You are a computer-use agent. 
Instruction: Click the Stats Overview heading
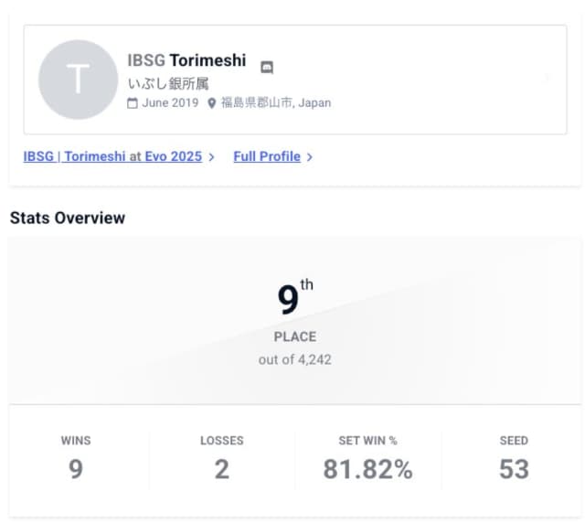(x=68, y=218)
